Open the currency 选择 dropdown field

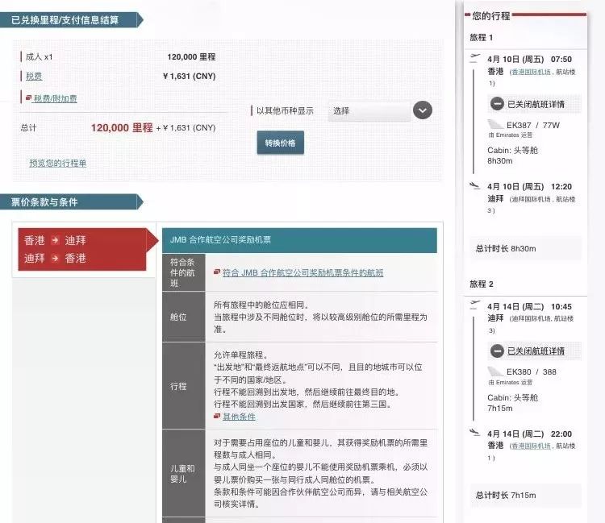coord(369,111)
